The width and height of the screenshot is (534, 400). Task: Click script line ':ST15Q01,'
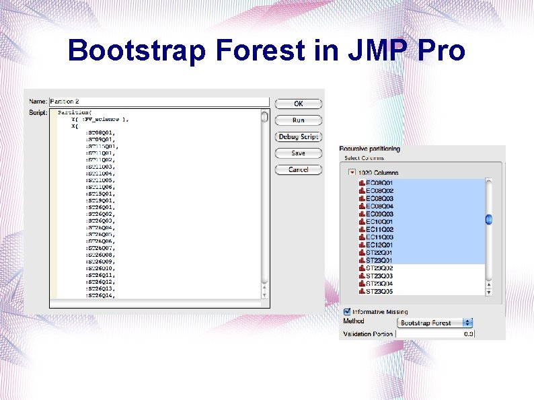100,194
